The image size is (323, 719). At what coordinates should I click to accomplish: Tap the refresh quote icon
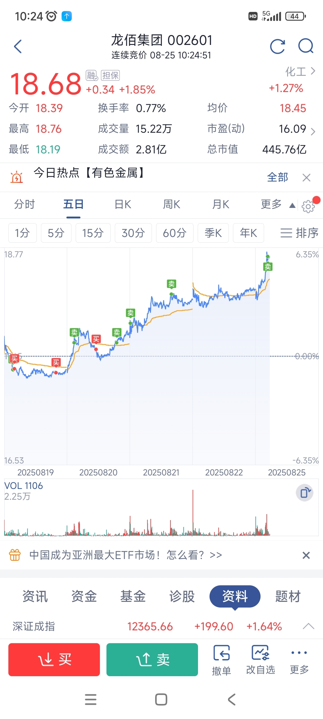click(x=277, y=46)
